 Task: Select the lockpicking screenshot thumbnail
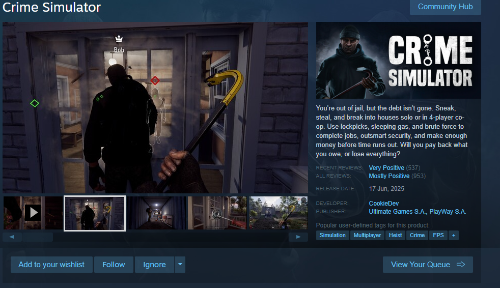tap(217, 213)
